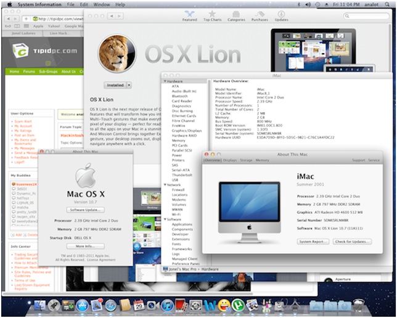Click Safari's horizontal scrollbar
The width and height of the screenshot is (397, 318).
[128, 294]
